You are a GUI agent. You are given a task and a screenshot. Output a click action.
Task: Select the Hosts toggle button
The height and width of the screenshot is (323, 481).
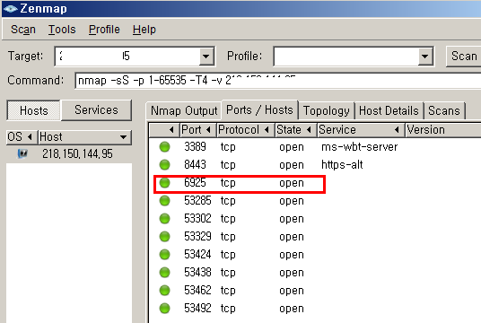click(x=34, y=110)
